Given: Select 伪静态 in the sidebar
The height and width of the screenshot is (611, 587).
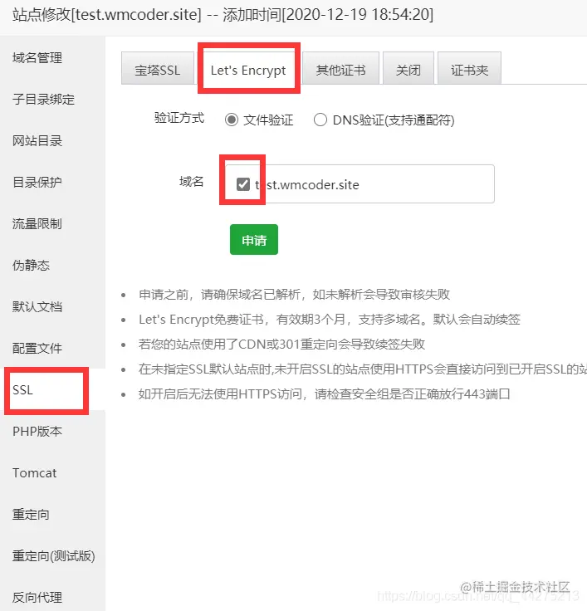Looking at the screenshot, I should pos(52,265).
